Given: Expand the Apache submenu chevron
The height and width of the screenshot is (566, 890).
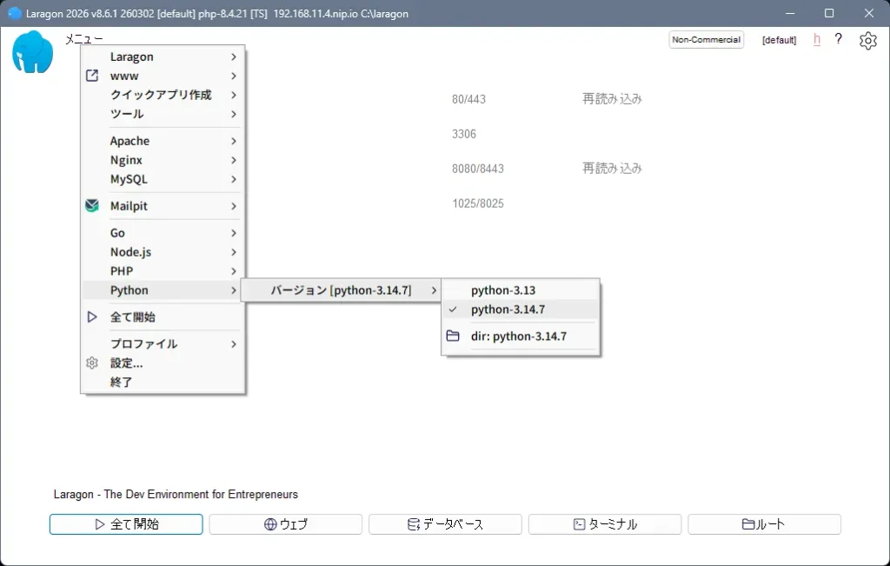Looking at the screenshot, I should [x=233, y=141].
